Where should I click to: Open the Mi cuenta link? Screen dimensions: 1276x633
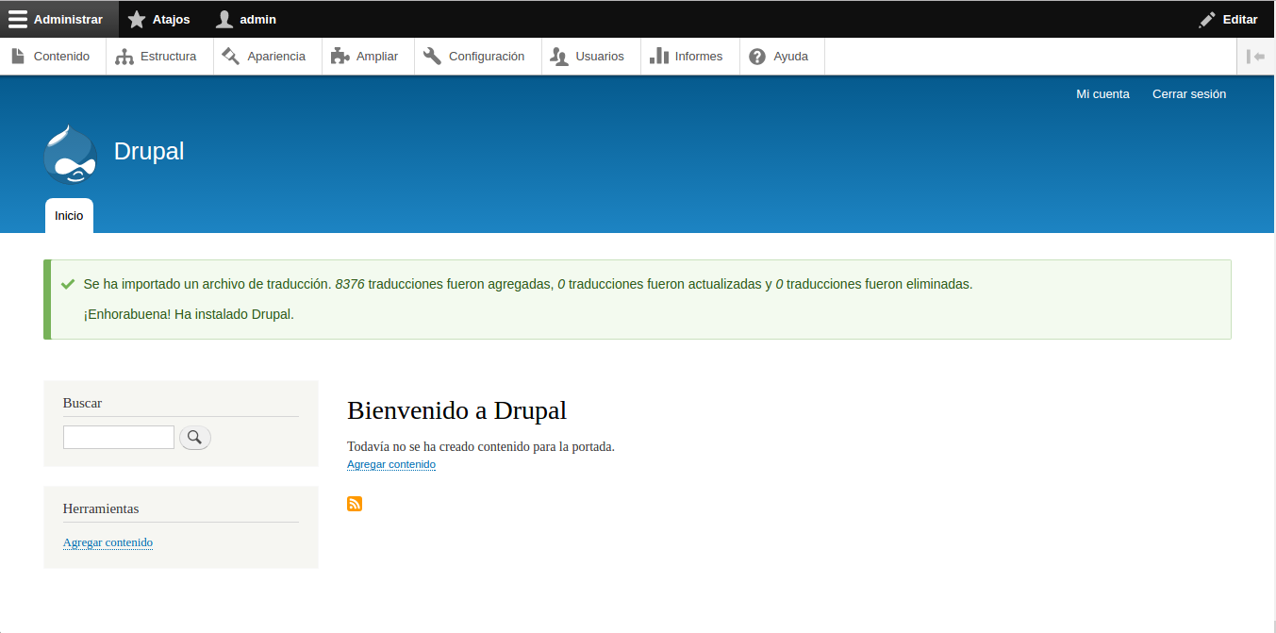[x=1102, y=93]
